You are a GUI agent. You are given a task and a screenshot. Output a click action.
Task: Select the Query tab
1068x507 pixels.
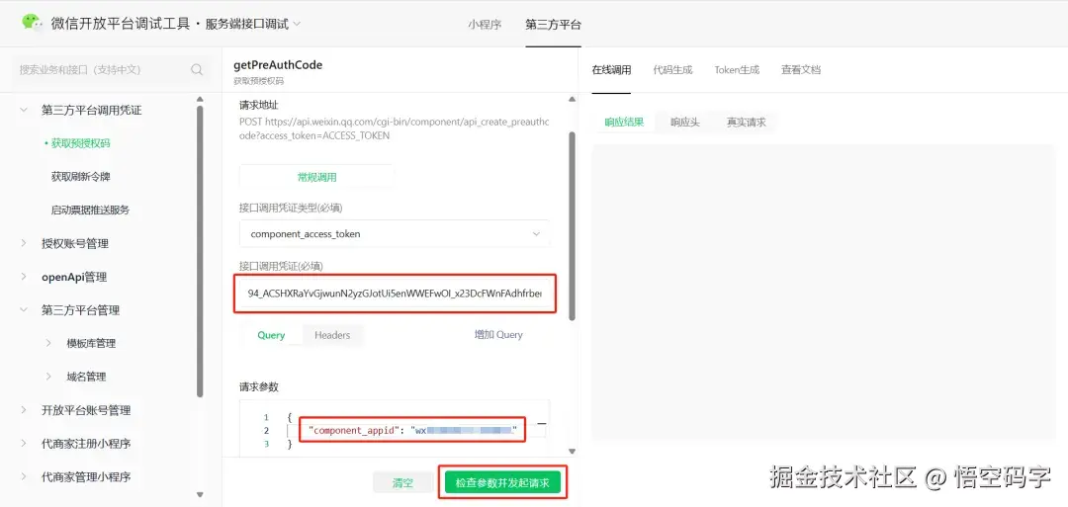click(x=271, y=335)
